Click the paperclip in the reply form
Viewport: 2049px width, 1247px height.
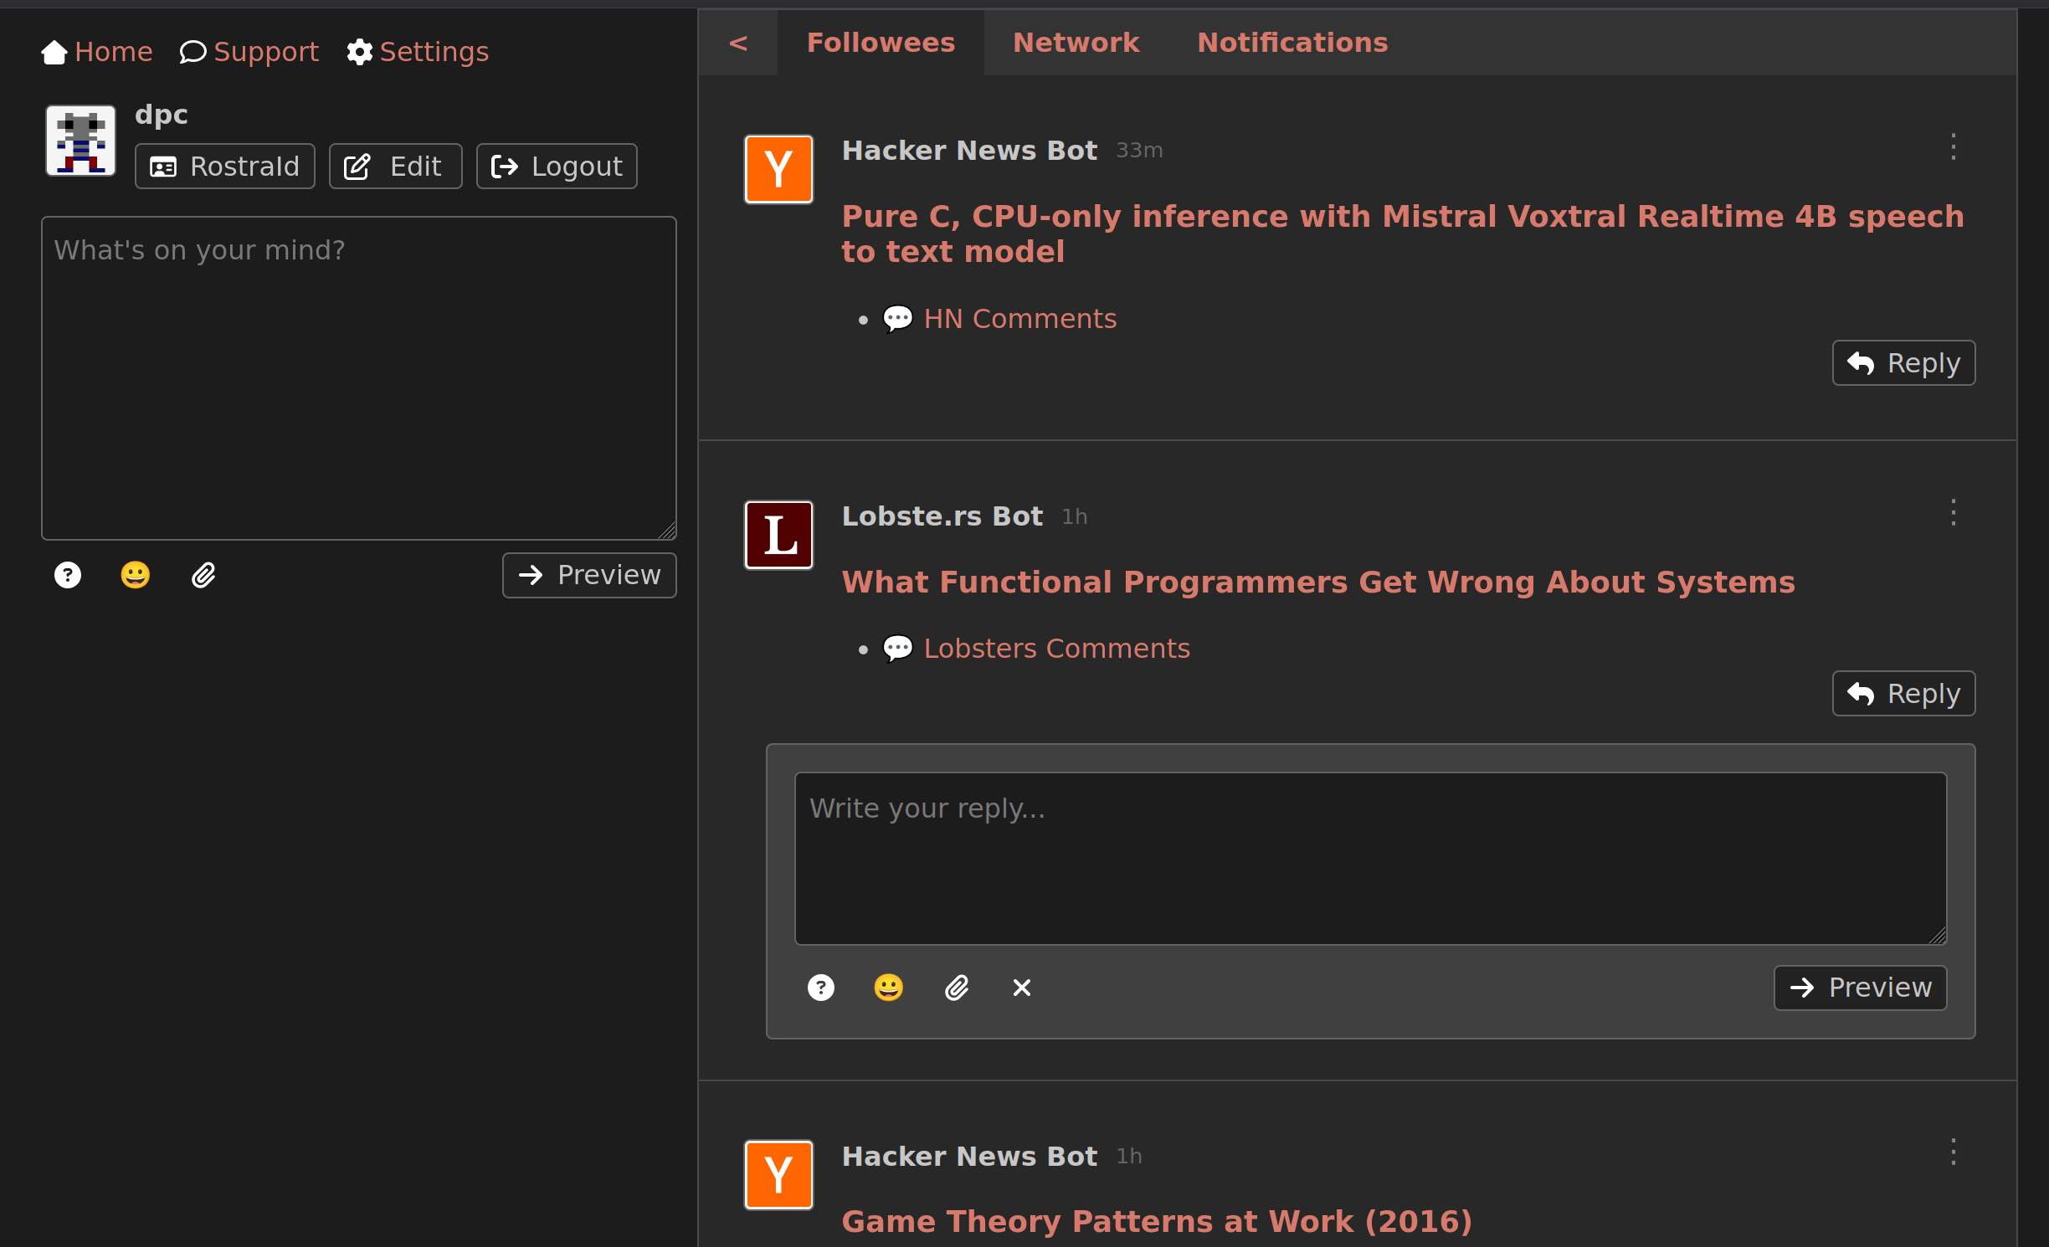coord(957,988)
